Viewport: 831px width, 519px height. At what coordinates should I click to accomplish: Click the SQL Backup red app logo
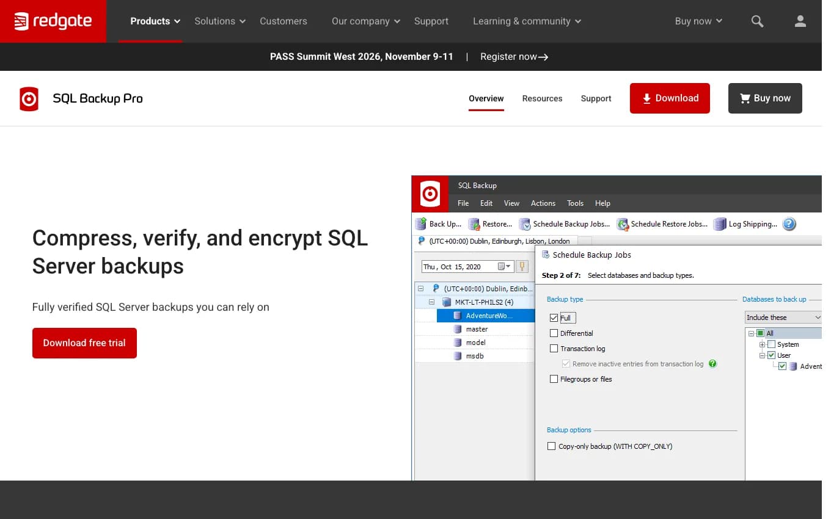point(430,194)
